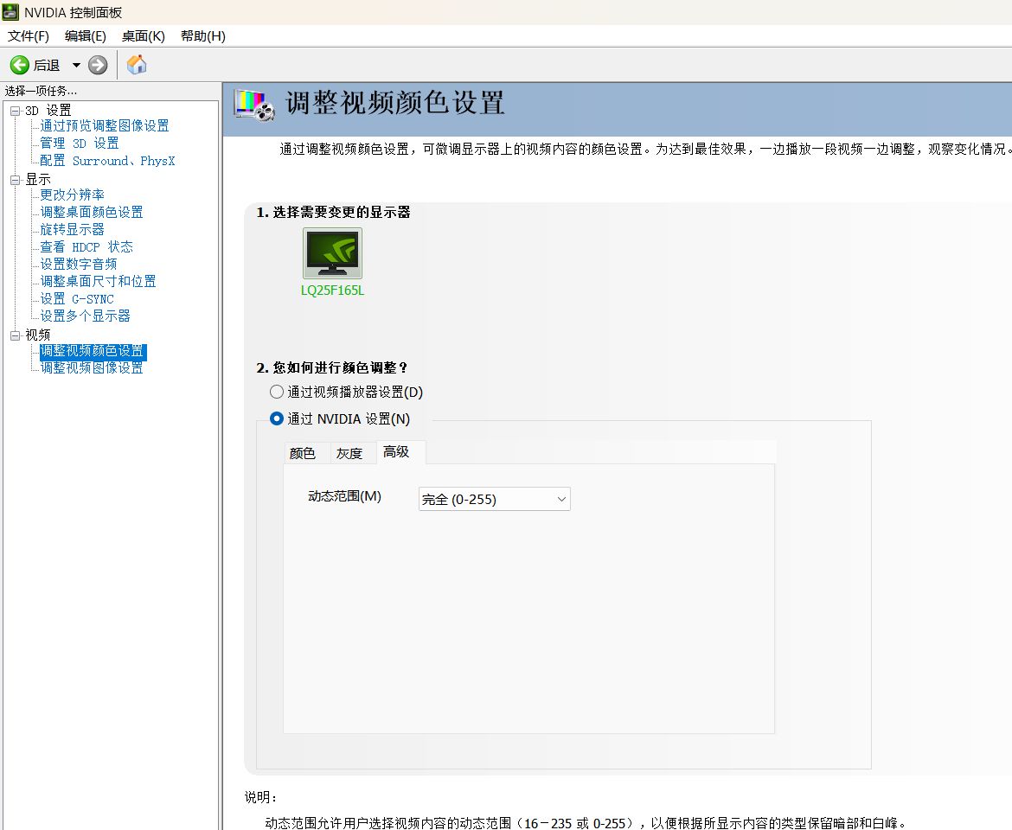This screenshot has width=1012, height=830.
Task: Open 配置 Surround、PhysX item
Action: coord(107,161)
